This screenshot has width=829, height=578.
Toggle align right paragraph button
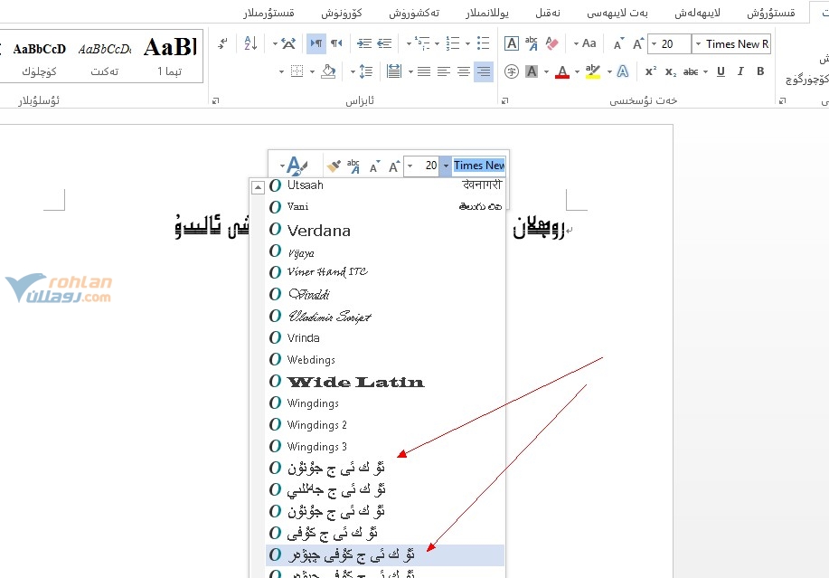coord(484,71)
